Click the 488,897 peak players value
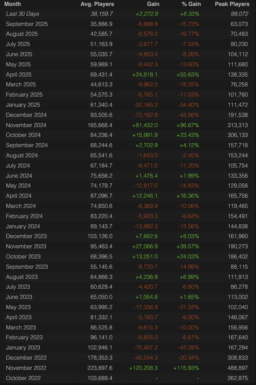 pyautogui.click(x=238, y=368)
